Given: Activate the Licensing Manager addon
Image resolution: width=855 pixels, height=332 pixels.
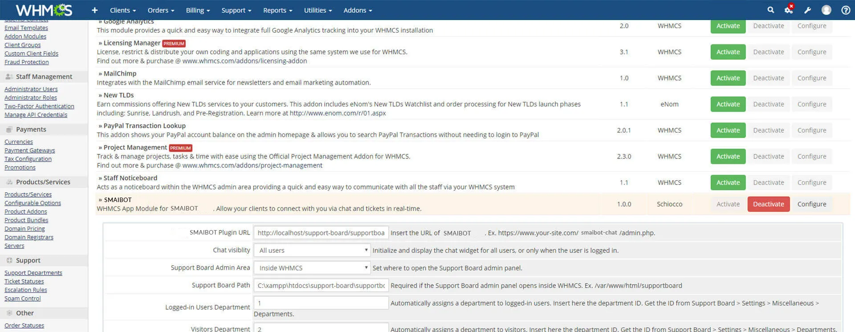Looking at the screenshot, I should [x=728, y=52].
